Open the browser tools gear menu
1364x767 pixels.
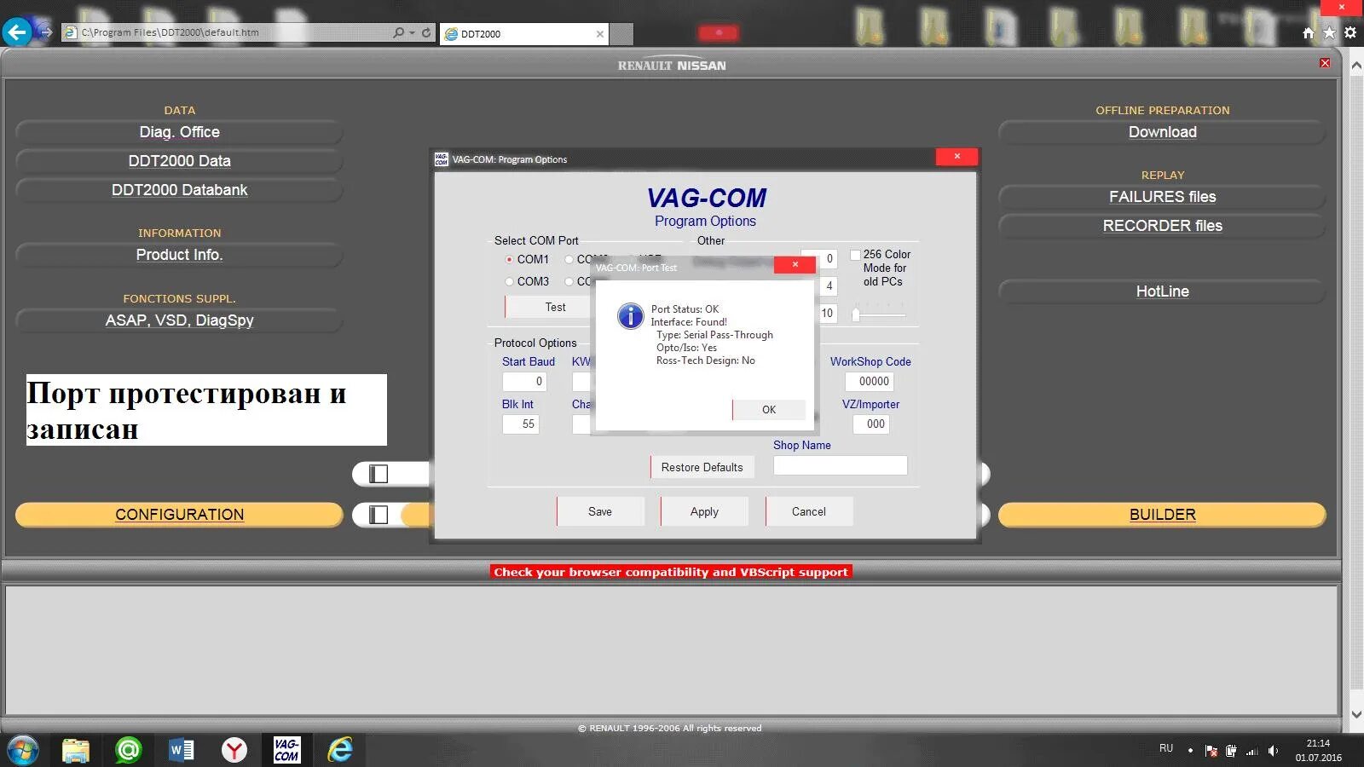(1350, 33)
